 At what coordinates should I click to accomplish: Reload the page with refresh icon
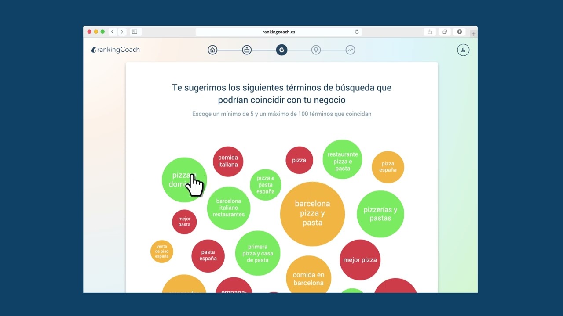click(357, 32)
